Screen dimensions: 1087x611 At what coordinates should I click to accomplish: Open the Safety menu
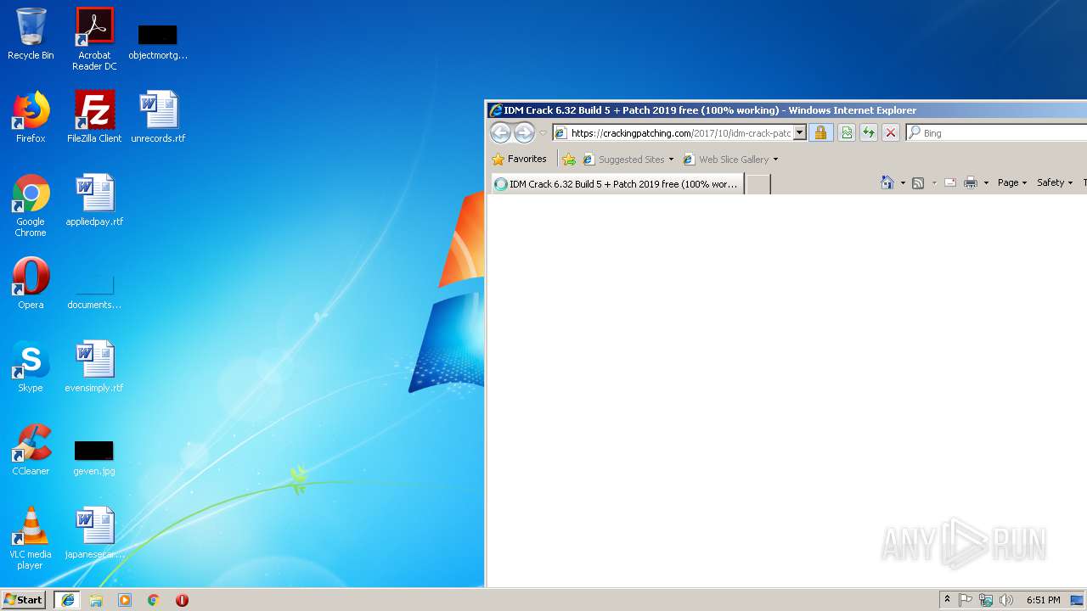1055,182
